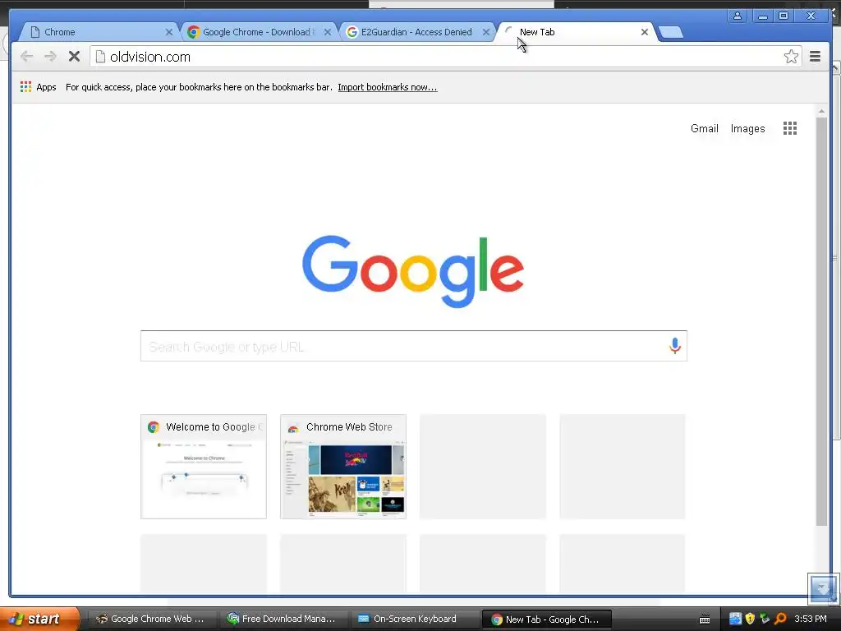
Task: Open the Images link
Action: click(x=747, y=129)
